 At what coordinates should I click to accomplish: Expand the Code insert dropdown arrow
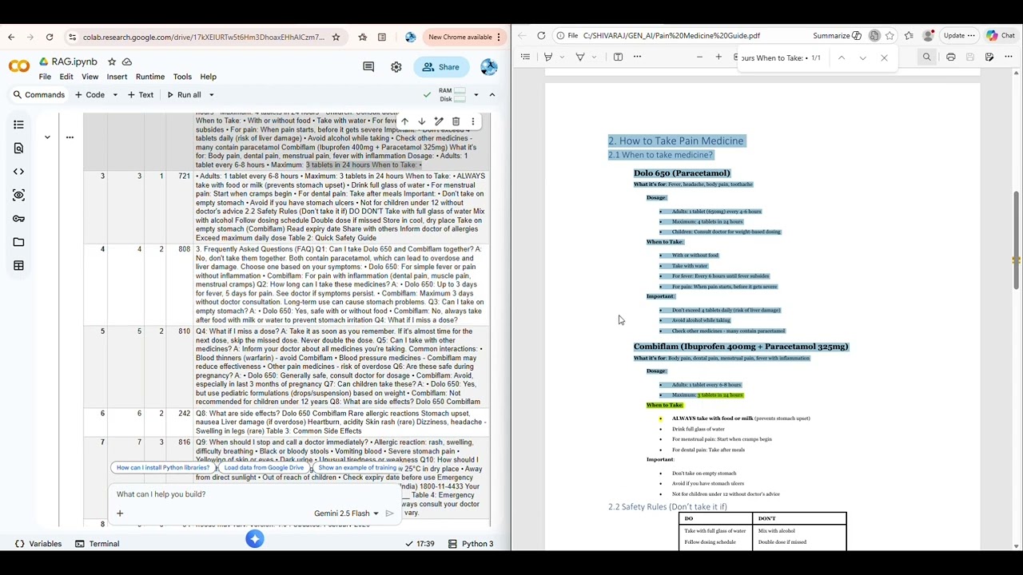[x=115, y=95]
